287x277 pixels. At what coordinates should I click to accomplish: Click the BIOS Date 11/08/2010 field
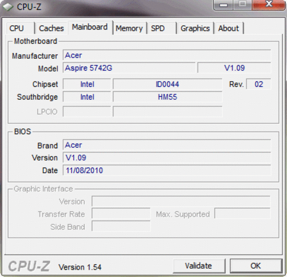[x=167, y=170]
